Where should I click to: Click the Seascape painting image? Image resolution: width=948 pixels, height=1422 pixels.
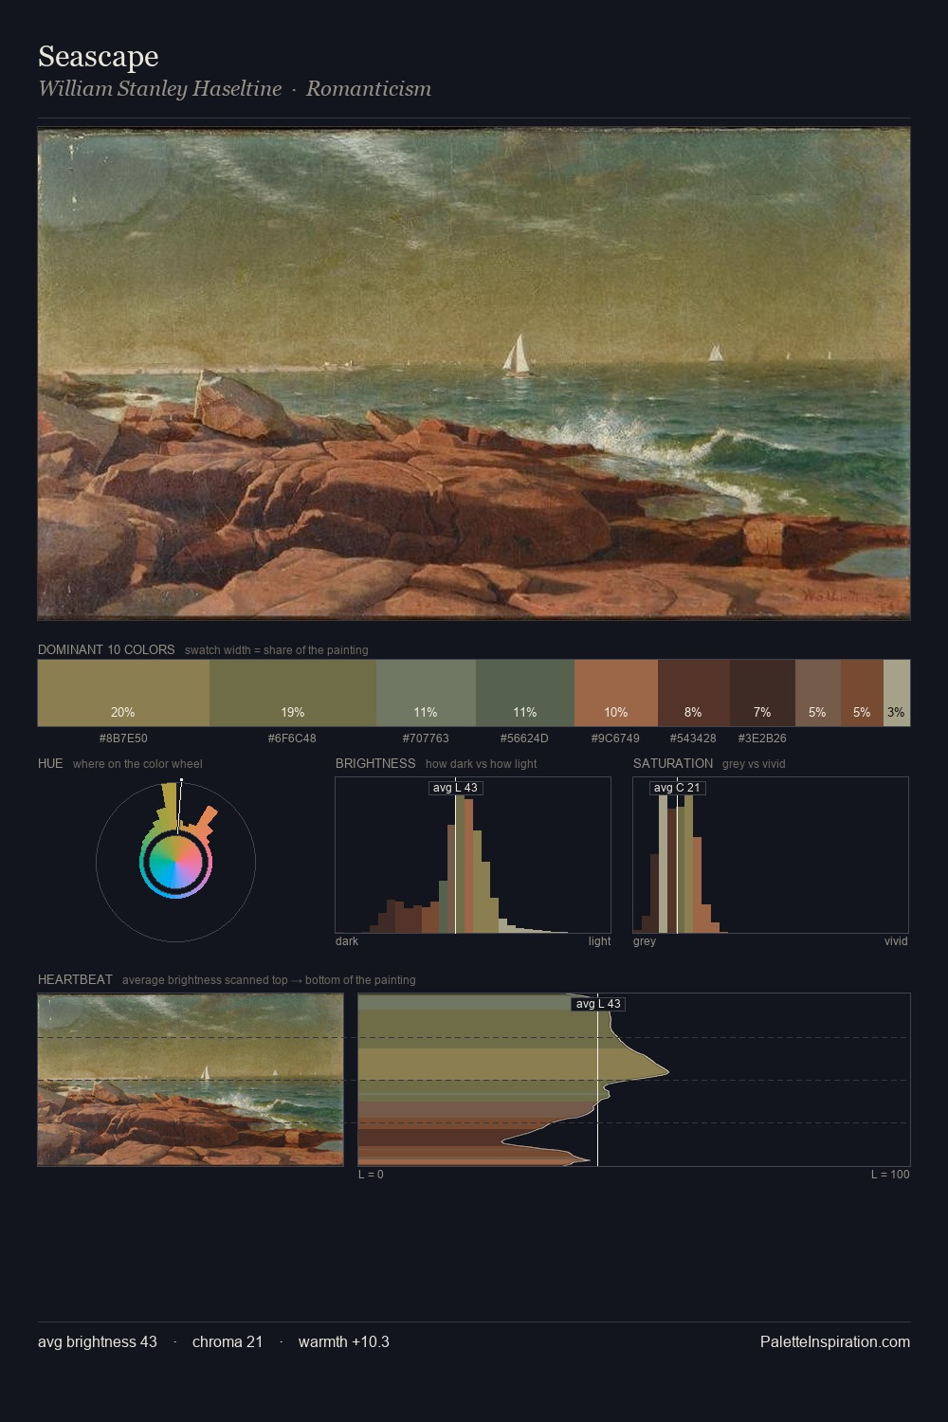[x=474, y=374]
